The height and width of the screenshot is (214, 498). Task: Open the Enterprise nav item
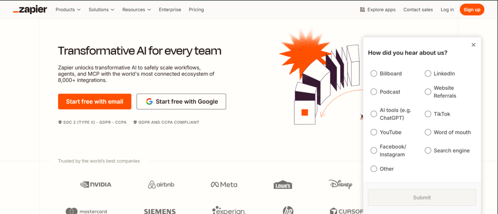[170, 10]
